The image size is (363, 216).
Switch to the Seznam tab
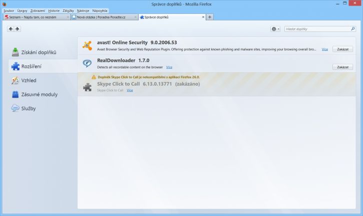pyautogui.click(x=37, y=17)
